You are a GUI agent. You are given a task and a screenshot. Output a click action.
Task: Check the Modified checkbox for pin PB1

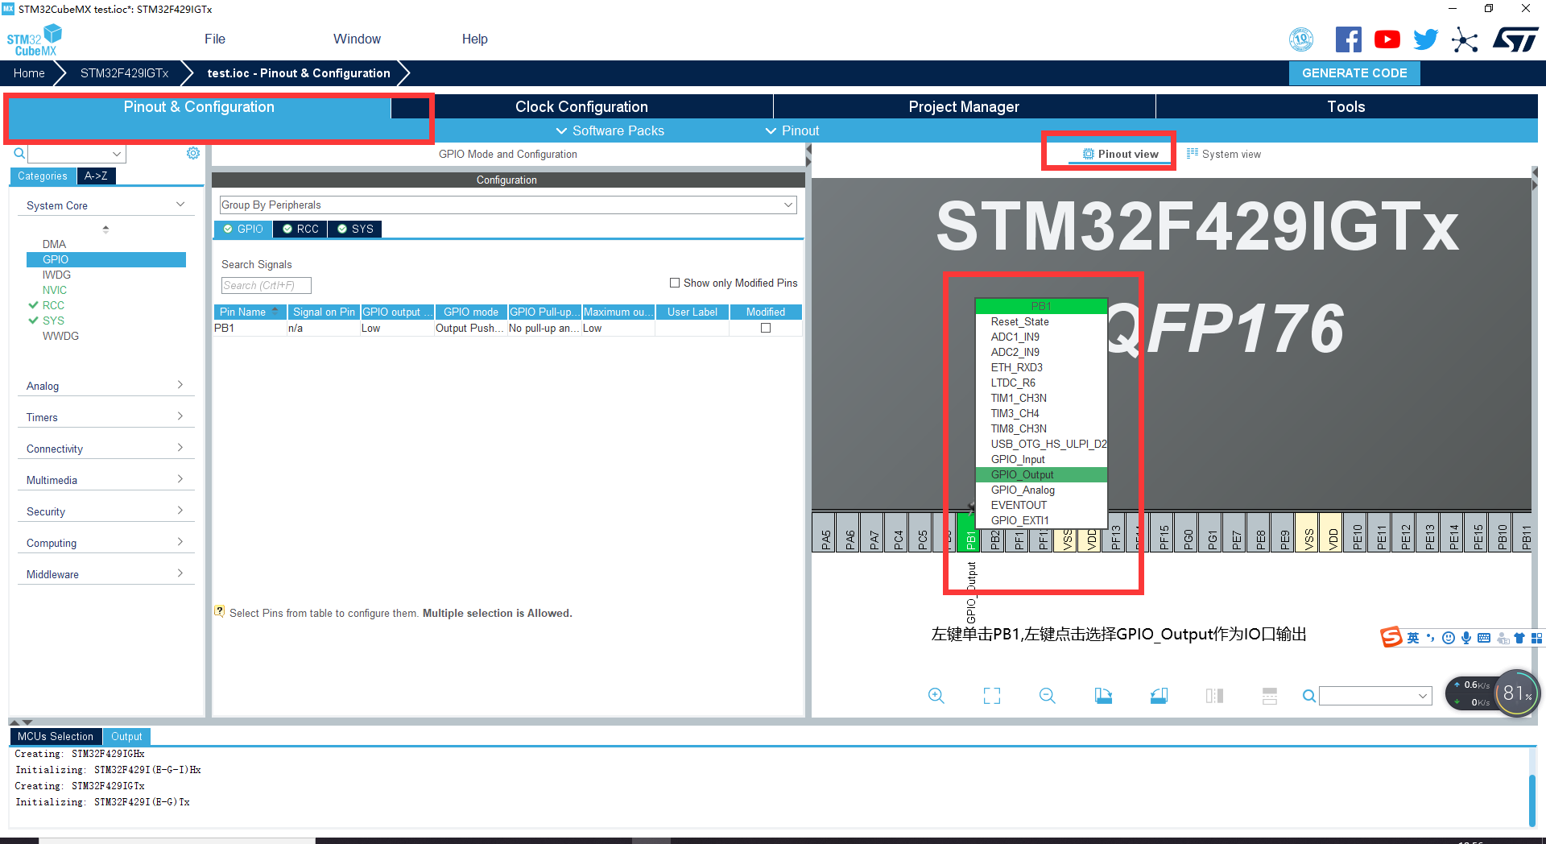pyautogui.click(x=764, y=328)
